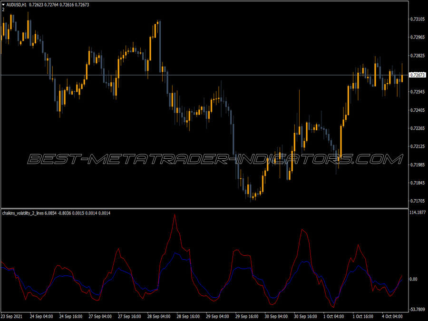Select the 28 Sep 04:00 time label
The width and height of the screenshot is (428, 321).
tap(158, 316)
